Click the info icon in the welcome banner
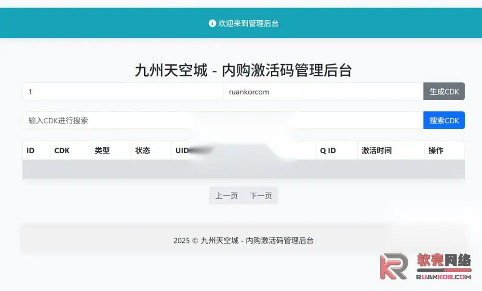Screen dimensions: 482x291 pyautogui.click(x=212, y=23)
